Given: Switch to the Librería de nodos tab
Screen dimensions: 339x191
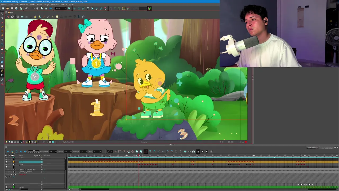Looking at the screenshot, I should click(327, 147).
